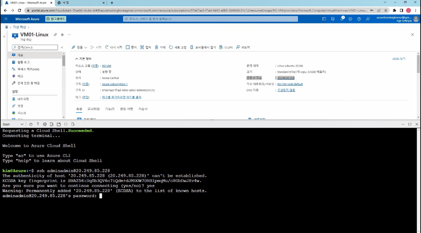This screenshot has height=233, width=421.
Task: Select Networking in resource menu
Action: point(35,99)
